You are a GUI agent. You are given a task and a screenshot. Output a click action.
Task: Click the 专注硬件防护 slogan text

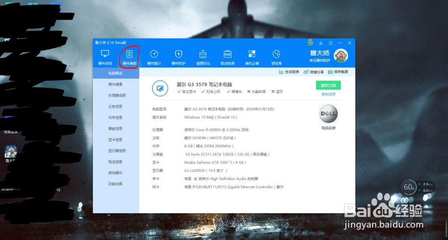click(x=320, y=60)
